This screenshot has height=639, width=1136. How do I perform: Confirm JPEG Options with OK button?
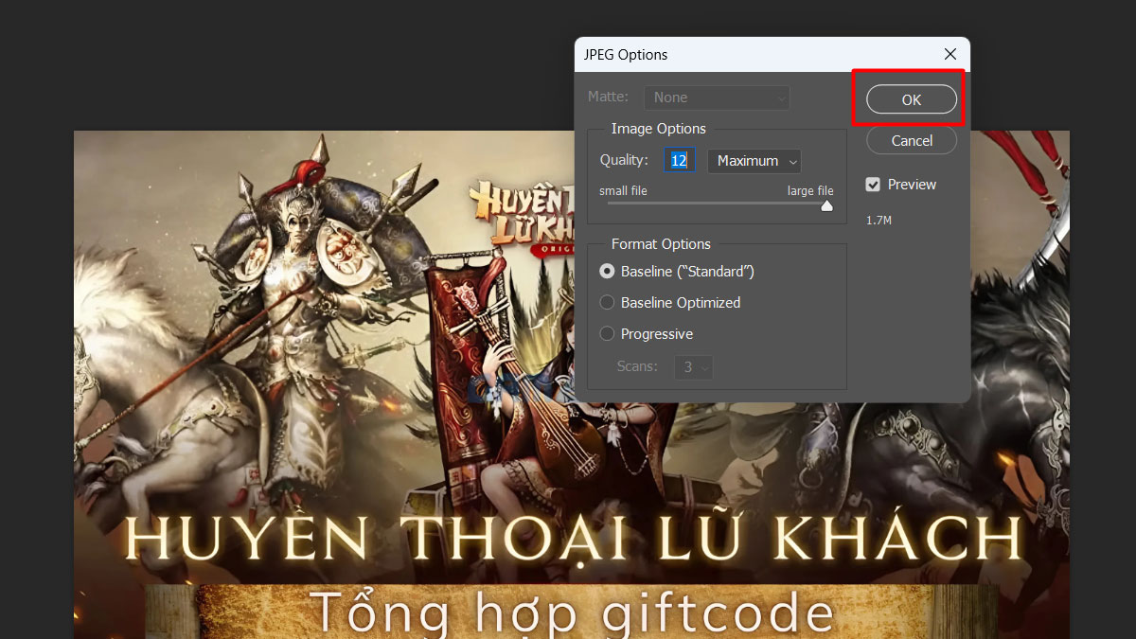pos(911,99)
